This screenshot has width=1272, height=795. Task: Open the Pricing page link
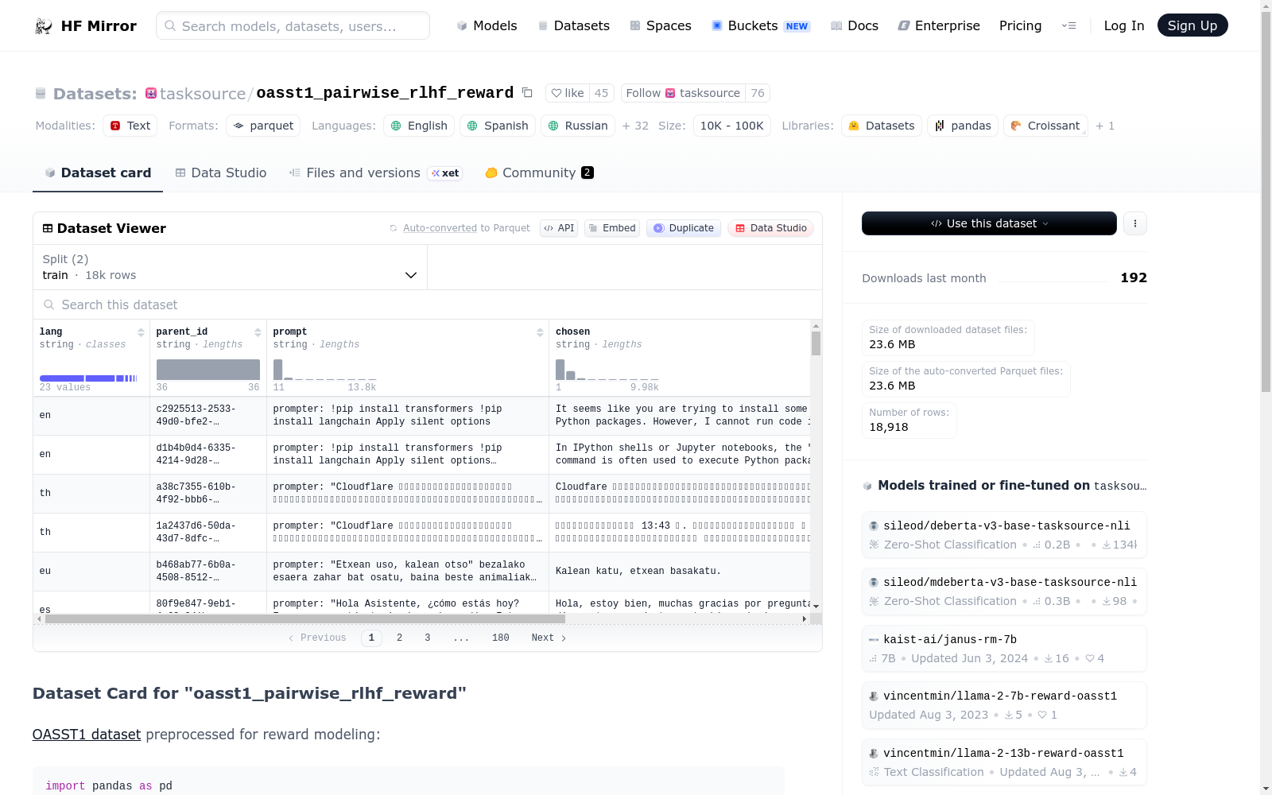[x=1020, y=26]
